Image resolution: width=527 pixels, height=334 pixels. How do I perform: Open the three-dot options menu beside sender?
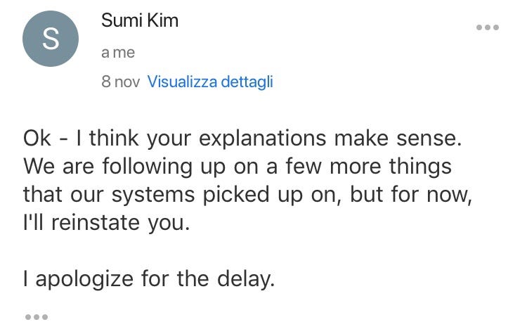click(488, 27)
